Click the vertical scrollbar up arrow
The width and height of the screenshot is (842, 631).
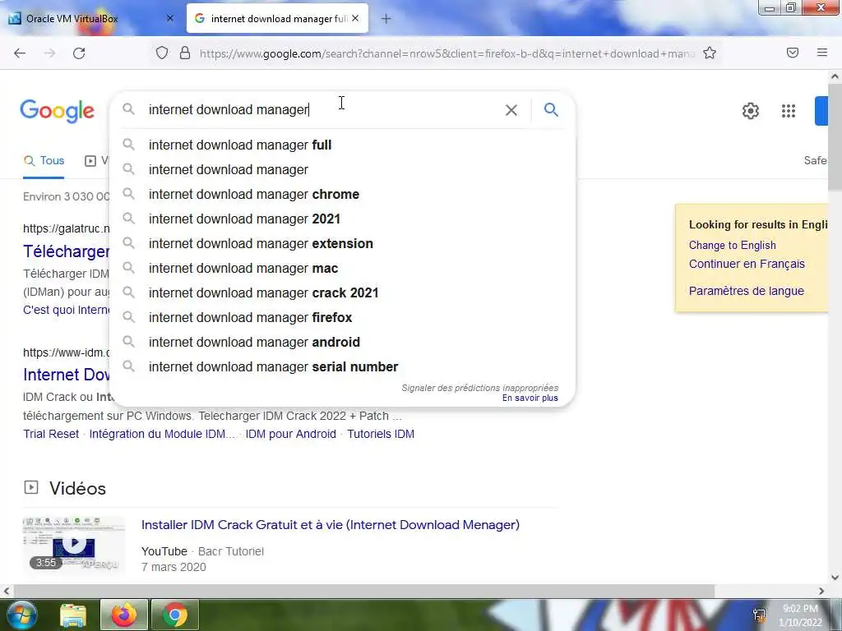pyautogui.click(x=835, y=76)
